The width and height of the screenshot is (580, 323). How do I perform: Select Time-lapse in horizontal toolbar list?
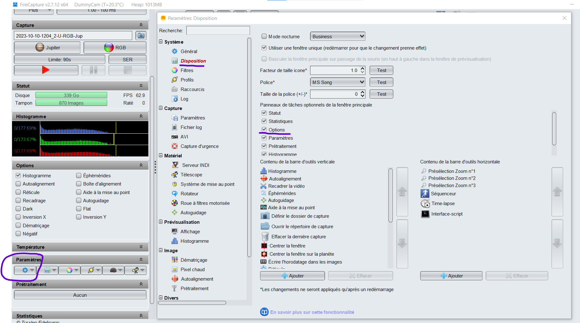click(443, 204)
